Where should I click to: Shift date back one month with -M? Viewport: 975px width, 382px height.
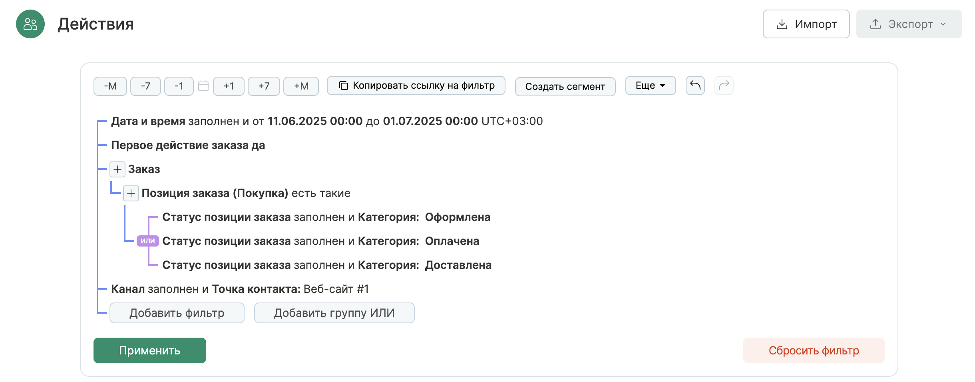110,86
